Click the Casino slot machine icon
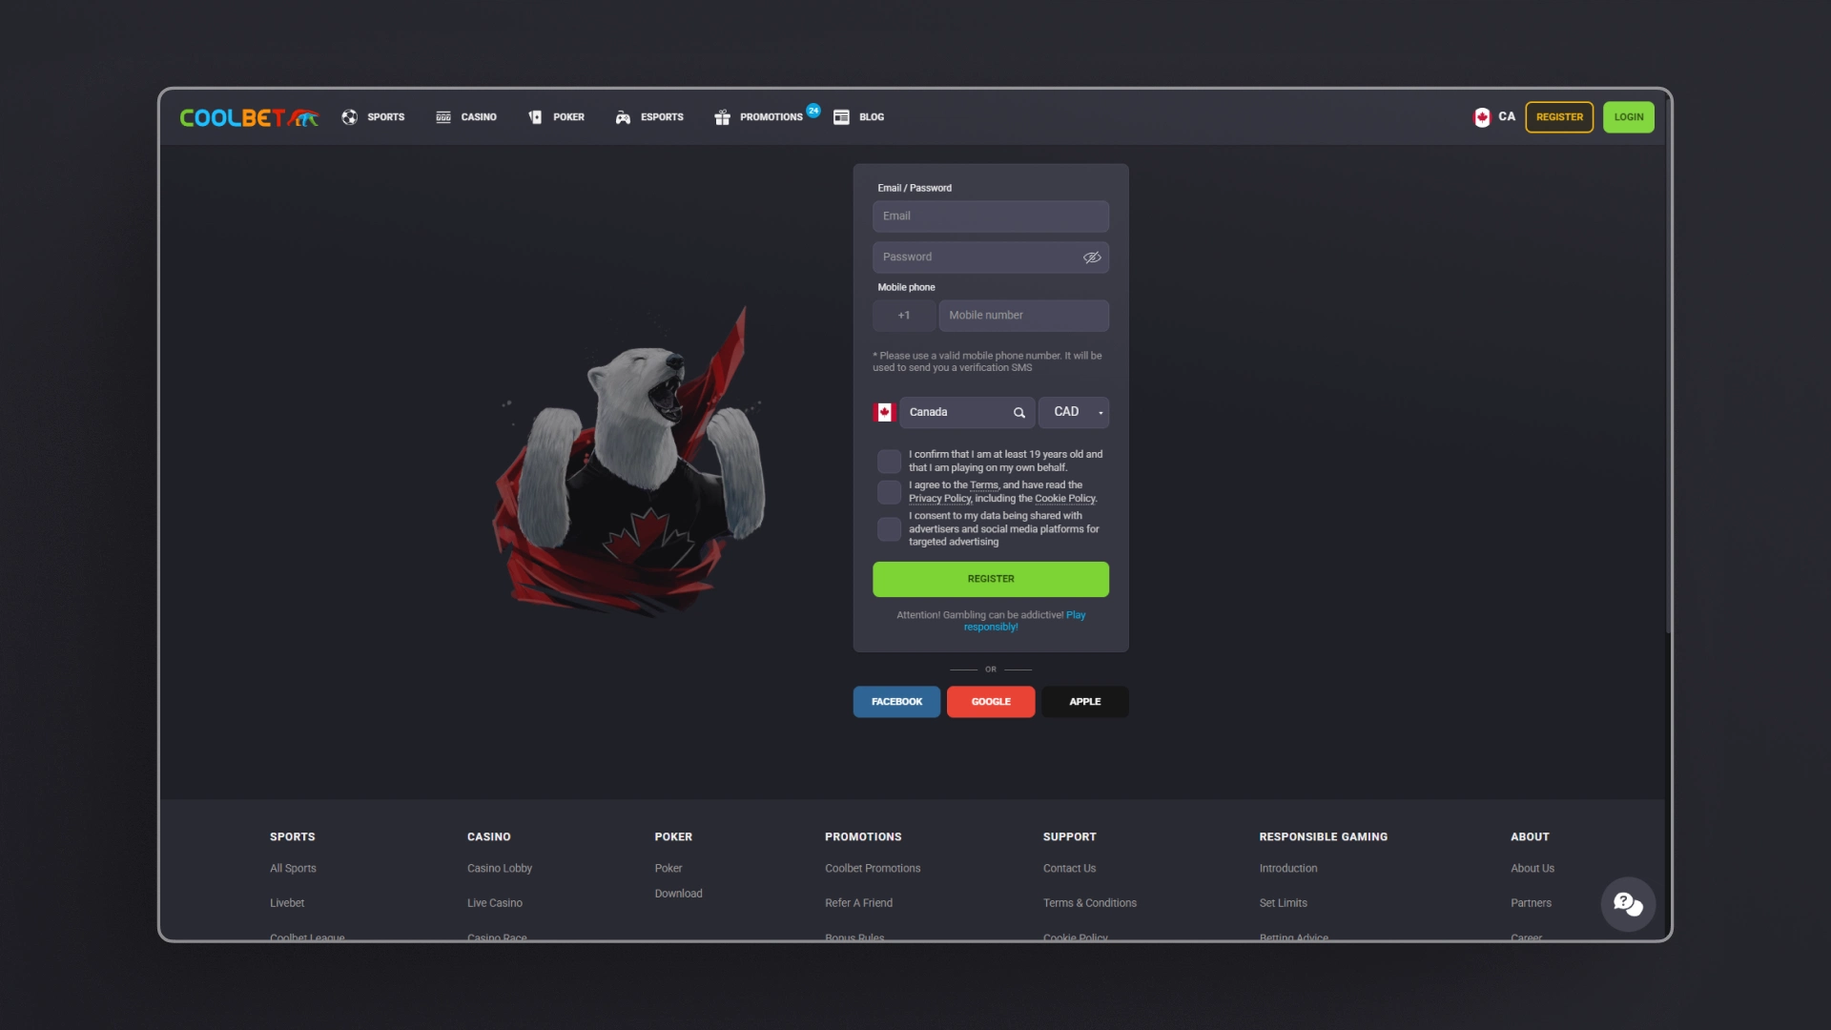This screenshot has height=1030, width=1831. click(x=443, y=117)
